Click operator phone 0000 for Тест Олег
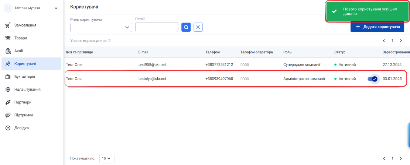 pyautogui.click(x=245, y=65)
